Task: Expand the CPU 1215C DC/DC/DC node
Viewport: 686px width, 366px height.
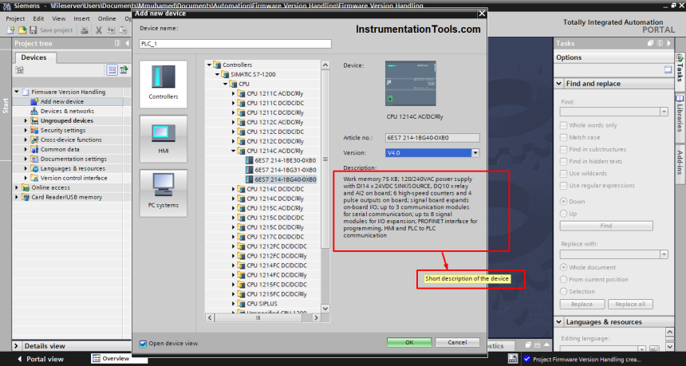Action: click(x=234, y=218)
